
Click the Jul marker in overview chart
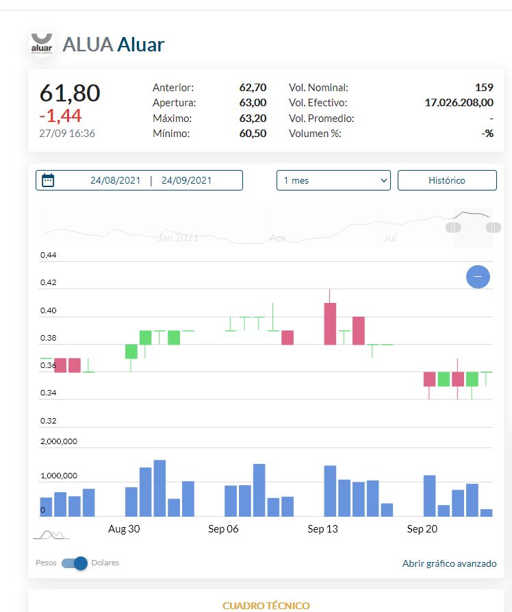[x=390, y=238]
